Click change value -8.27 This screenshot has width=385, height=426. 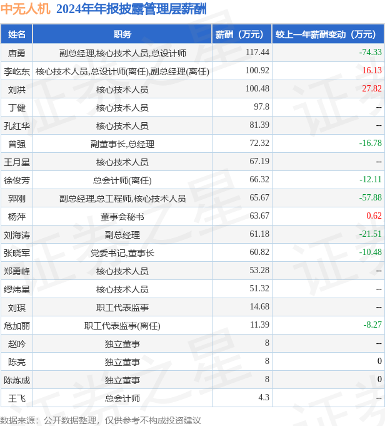click(372, 325)
